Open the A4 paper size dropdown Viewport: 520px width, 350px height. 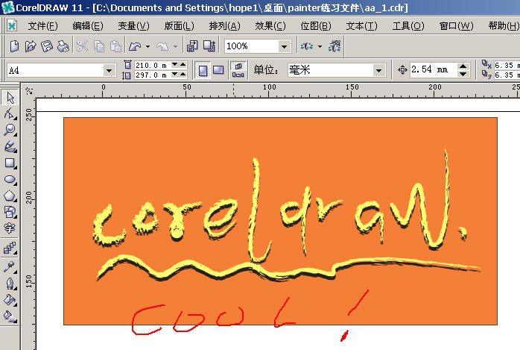(x=109, y=71)
